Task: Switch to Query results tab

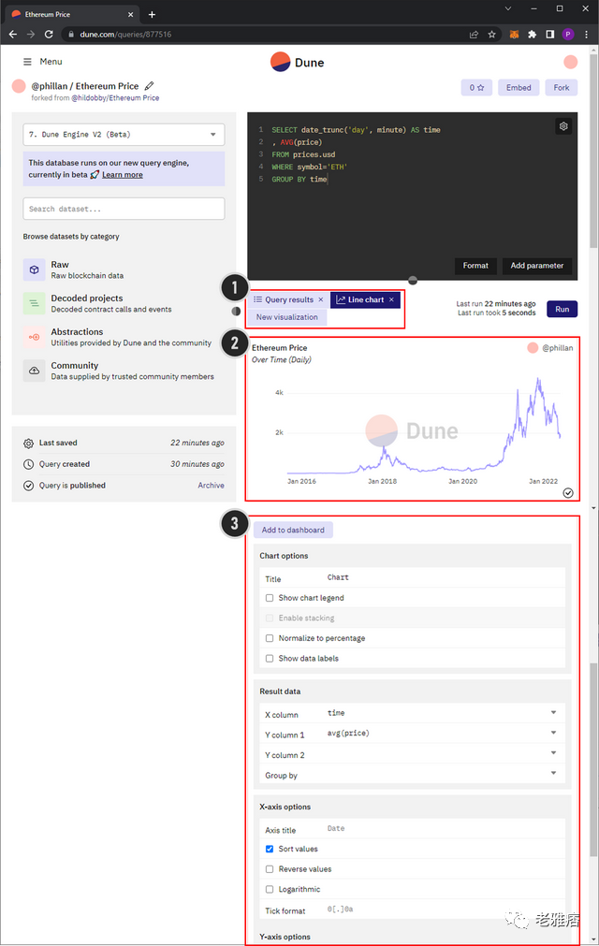Action: click(x=289, y=299)
